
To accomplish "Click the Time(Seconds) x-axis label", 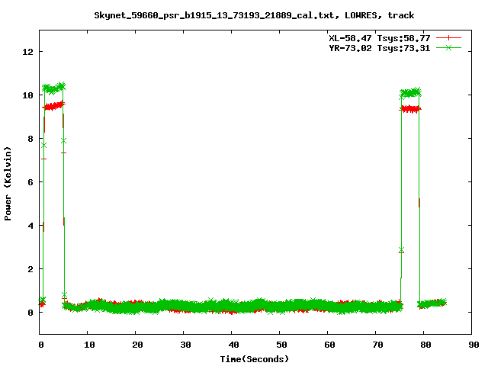I will pos(254,359).
